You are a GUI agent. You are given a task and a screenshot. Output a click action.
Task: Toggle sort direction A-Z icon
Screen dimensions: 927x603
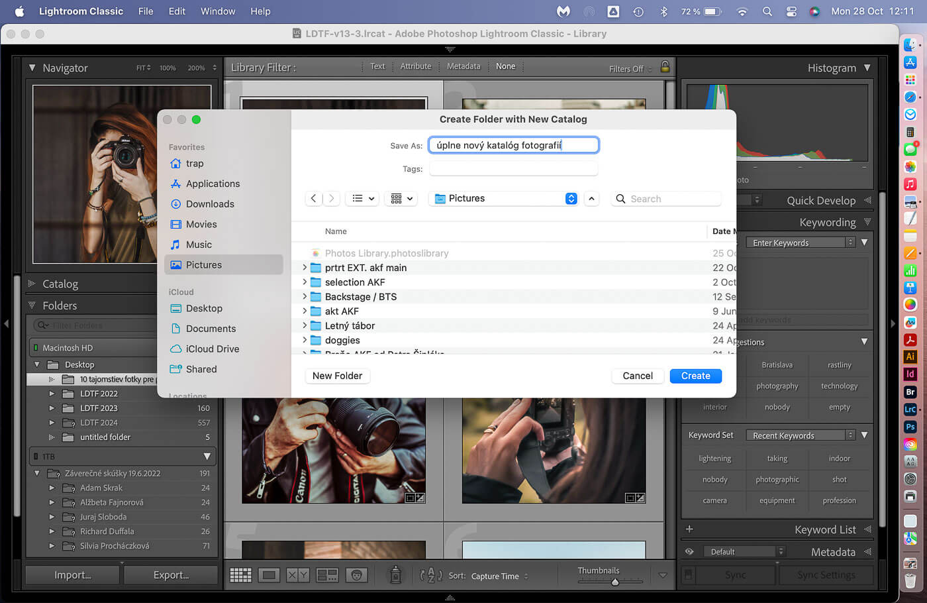(431, 575)
